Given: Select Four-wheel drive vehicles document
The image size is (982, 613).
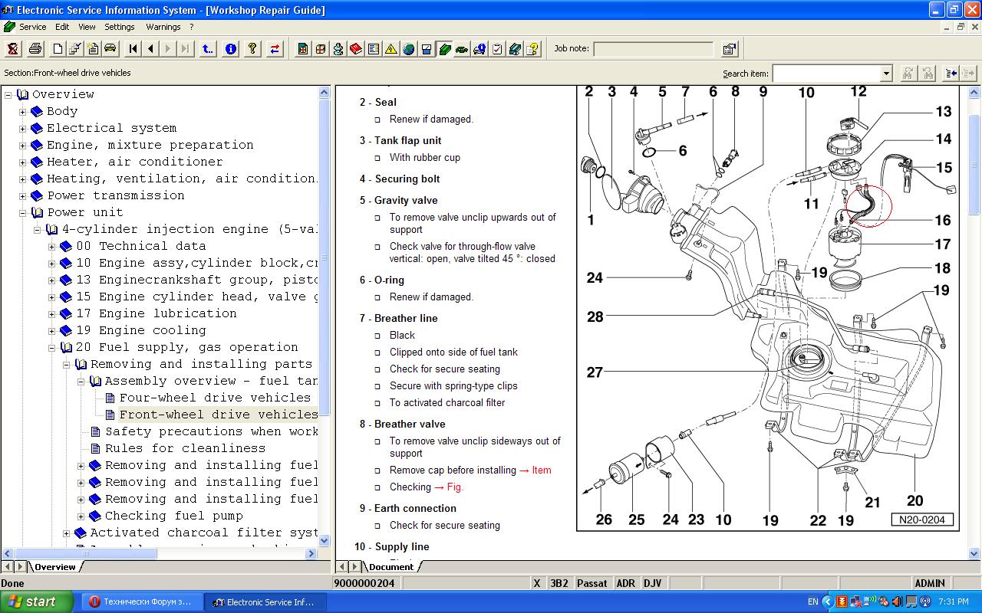Looking at the screenshot, I should pos(215,398).
